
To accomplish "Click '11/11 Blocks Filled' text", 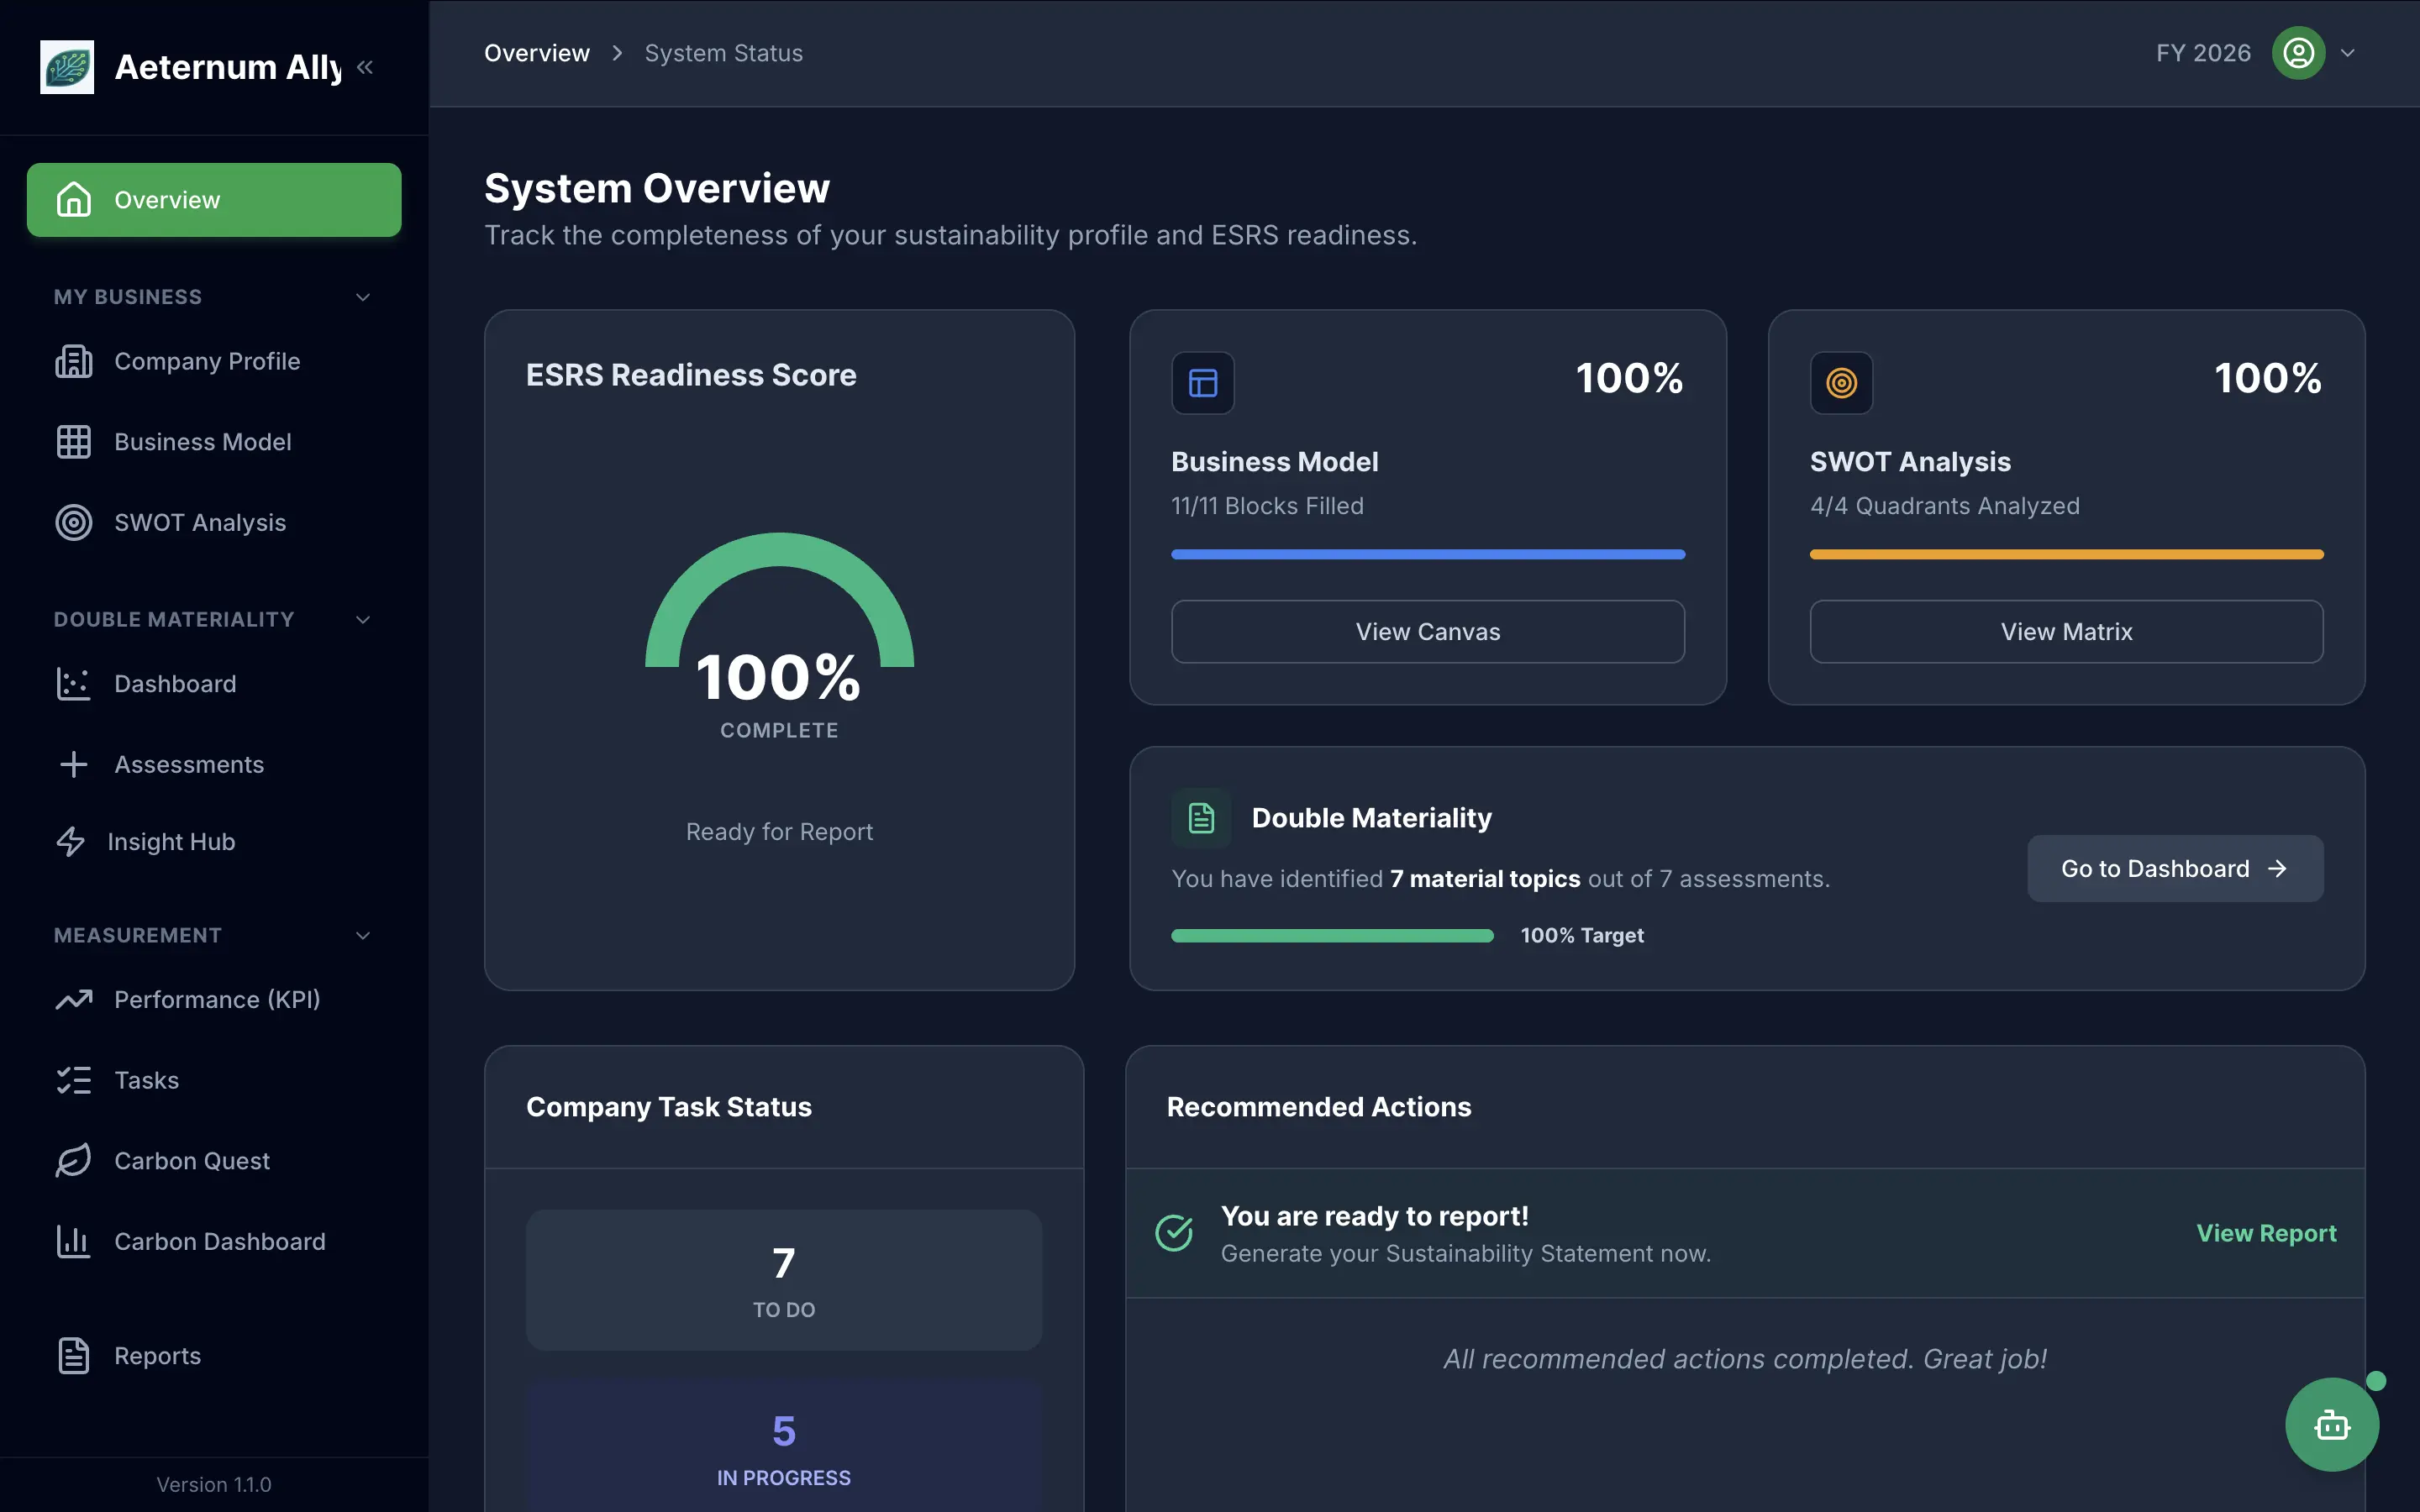I will 1267,506.
